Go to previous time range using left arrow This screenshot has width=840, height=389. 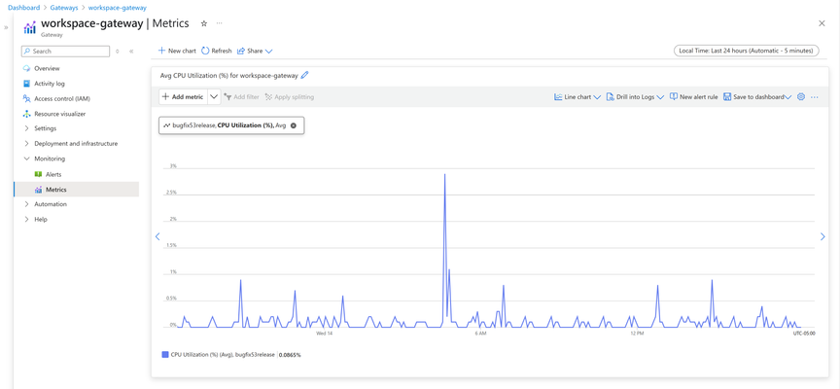(157, 236)
